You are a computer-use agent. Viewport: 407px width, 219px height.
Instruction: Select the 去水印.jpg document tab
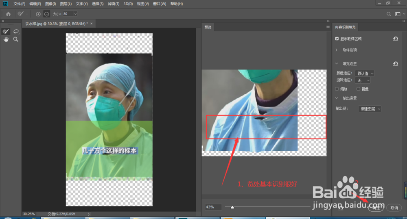point(56,24)
